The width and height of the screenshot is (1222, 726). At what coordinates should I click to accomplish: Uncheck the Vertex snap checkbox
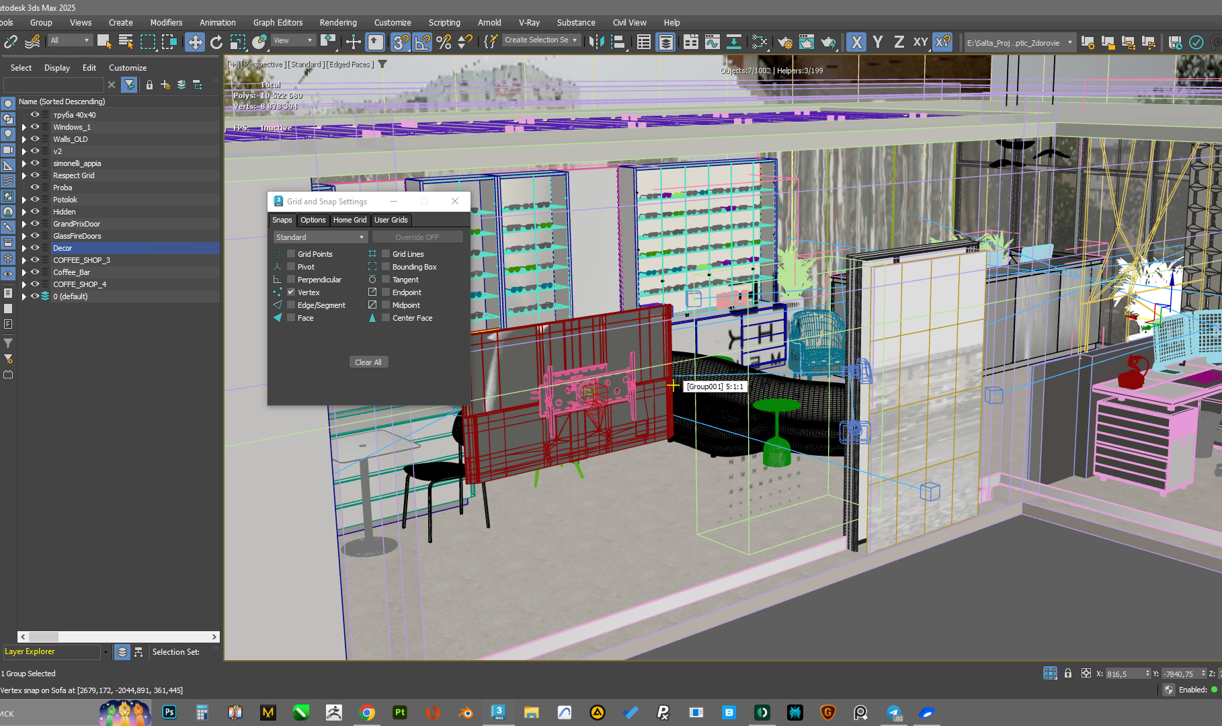(x=291, y=292)
